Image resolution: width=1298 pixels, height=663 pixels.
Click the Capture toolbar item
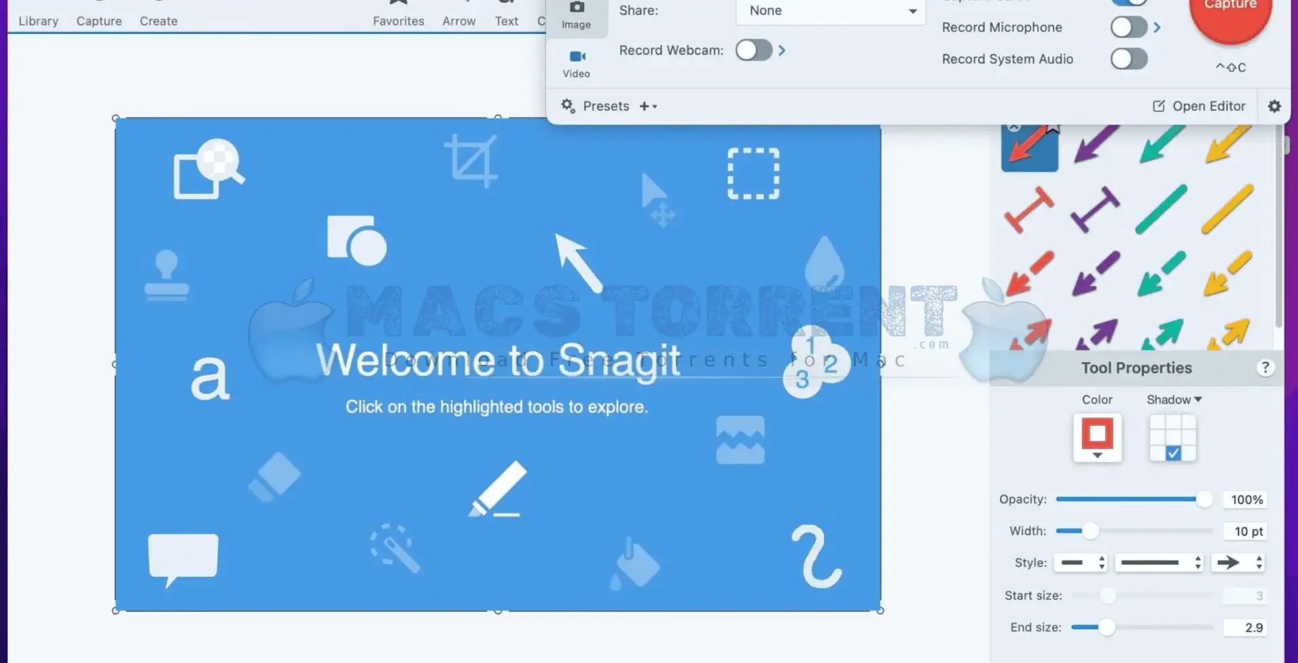click(x=99, y=20)
